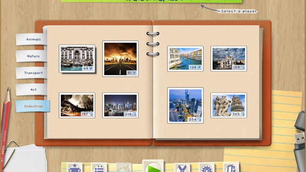Start the puzzle with green play button
This screenshot has height=172, width=306.
153,166
